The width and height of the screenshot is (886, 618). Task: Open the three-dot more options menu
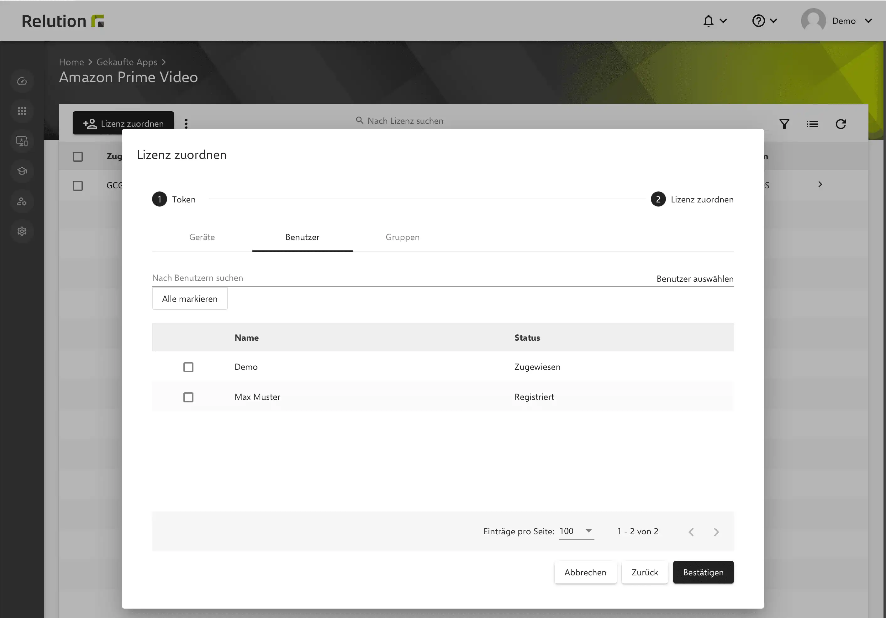(186, 123)
